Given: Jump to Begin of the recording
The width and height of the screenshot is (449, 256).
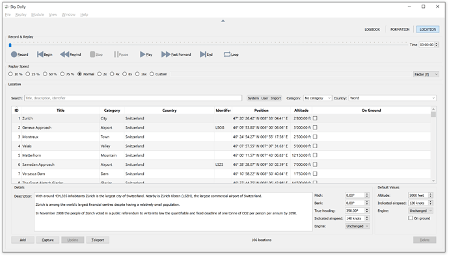Looking at the screenshot, I should pyautogui.click(x=45, y=55).
